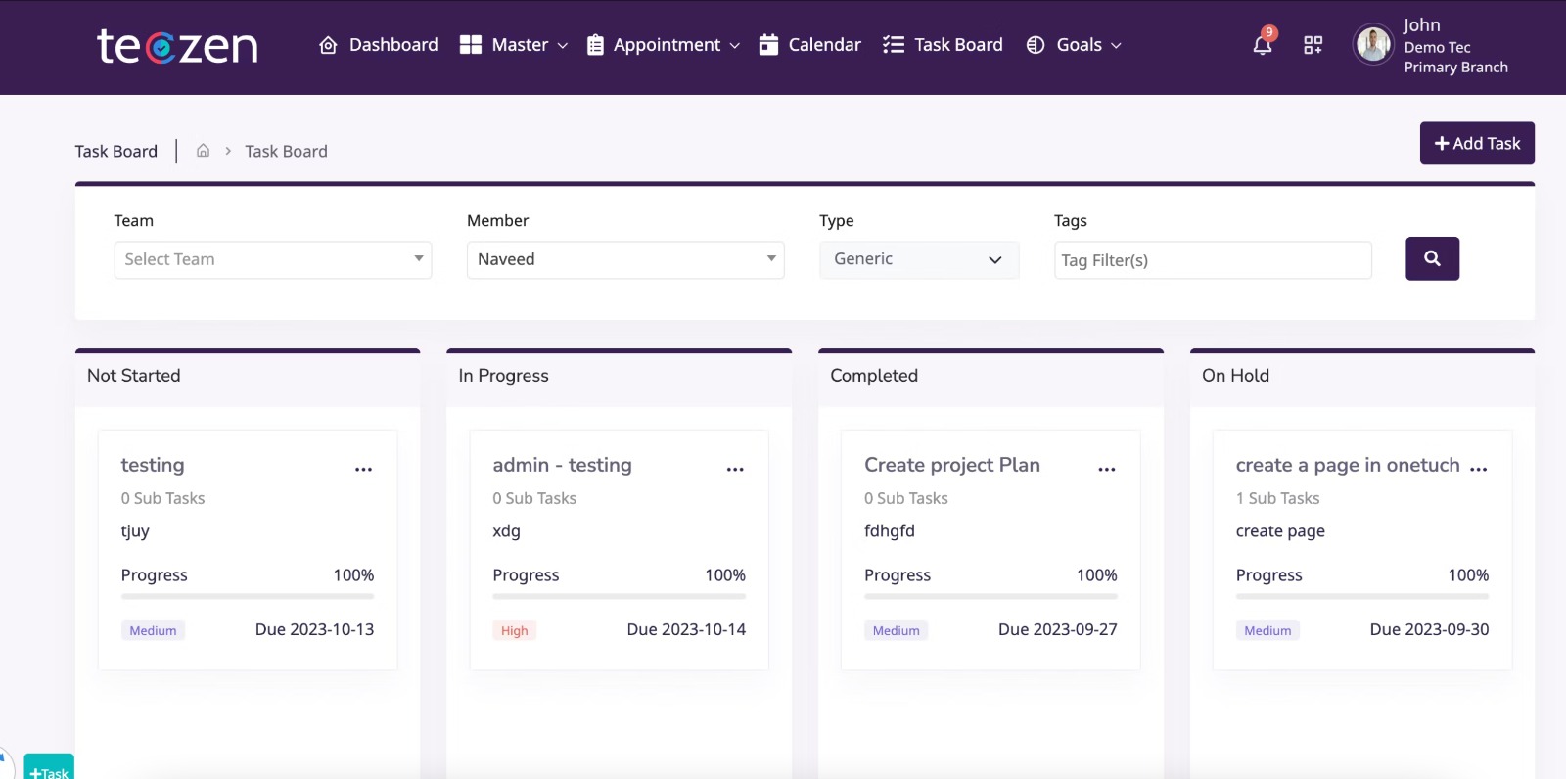Image resolution: width=1566 pixels, height=779 pixels.
Task: Open the quick-add grid icon in header
Action: click(x=1313, y=45)
